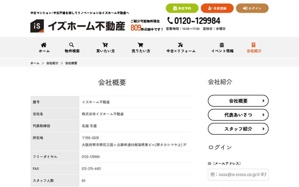Click the 所在地 table label
The image size is (299, 187).
pyautogui.click(x=38, y=138)
